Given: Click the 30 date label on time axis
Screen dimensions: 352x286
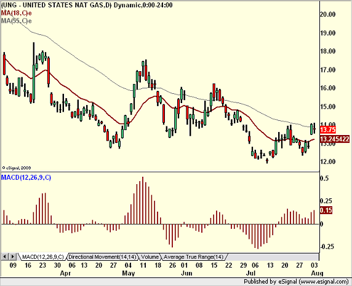Looking at the screenshot, I should pyautogui.click(x=57, y=265).
